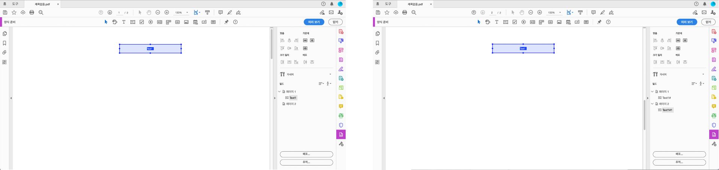Select the 제목없음.pdf tab in the right window
The width and height of the screenshot is (719, 170).
point(415,4)
